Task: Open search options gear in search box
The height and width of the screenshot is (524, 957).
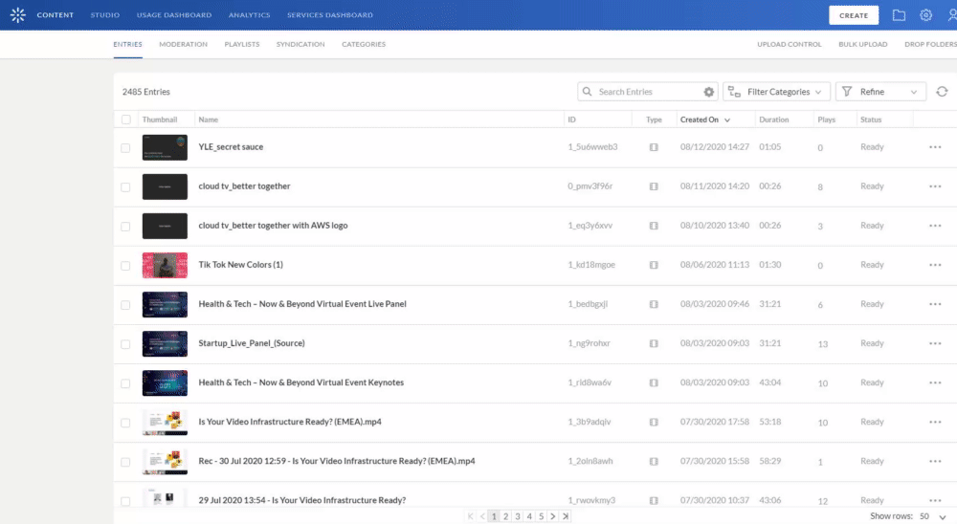Action: tap(709, 92)
